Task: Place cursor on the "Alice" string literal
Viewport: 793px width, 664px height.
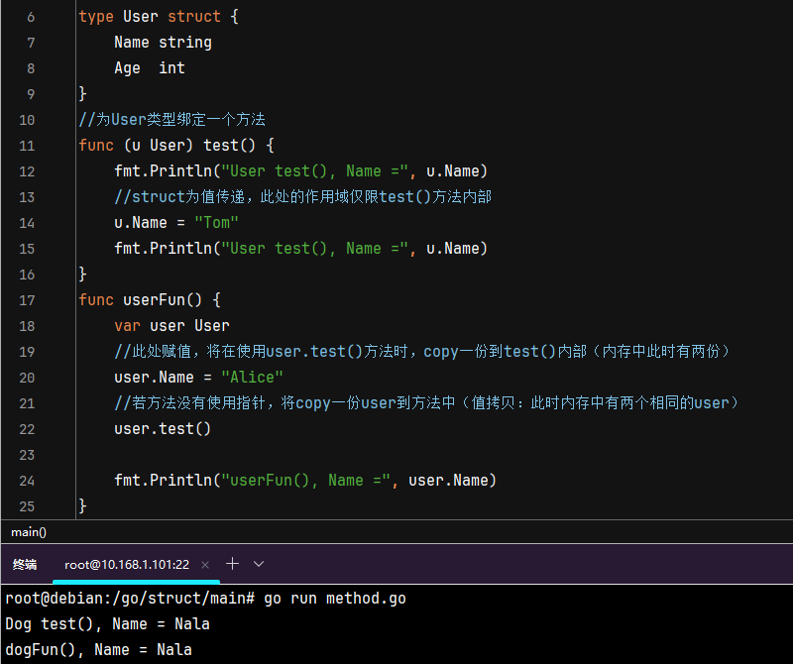Action: coord(252,378)
